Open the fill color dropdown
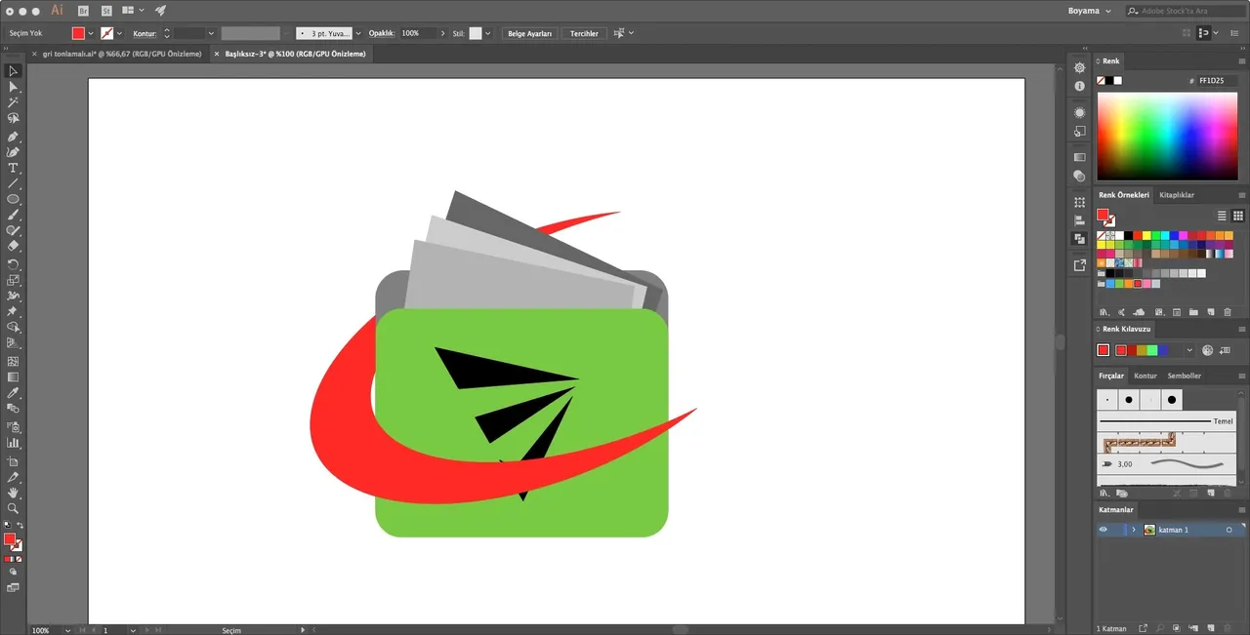Screen dimensions: 1250x635 click(x=92, y=33)
